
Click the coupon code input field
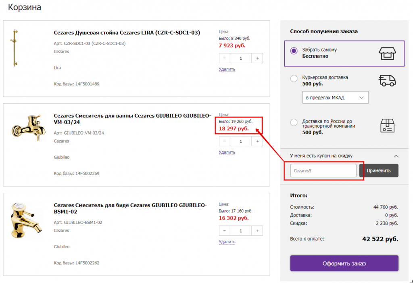(x=323, y=171)
